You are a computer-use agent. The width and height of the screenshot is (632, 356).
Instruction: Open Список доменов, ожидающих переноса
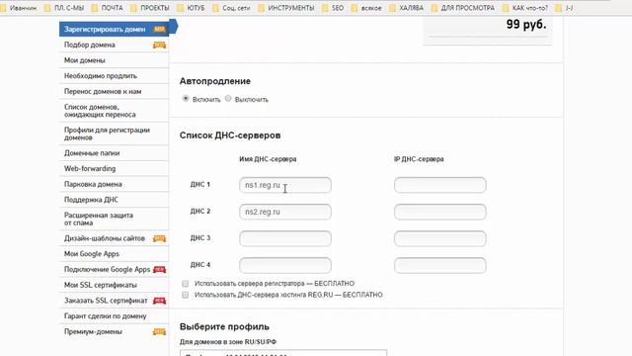115,111
